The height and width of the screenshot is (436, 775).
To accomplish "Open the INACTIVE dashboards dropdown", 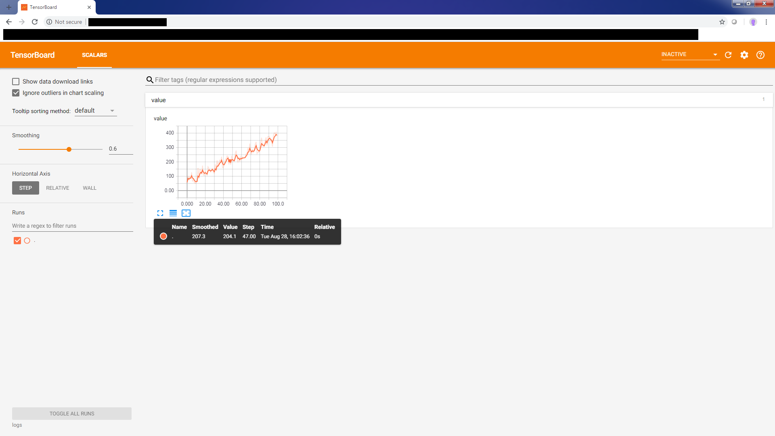I will pyautogui.click(x=689, y=55).
